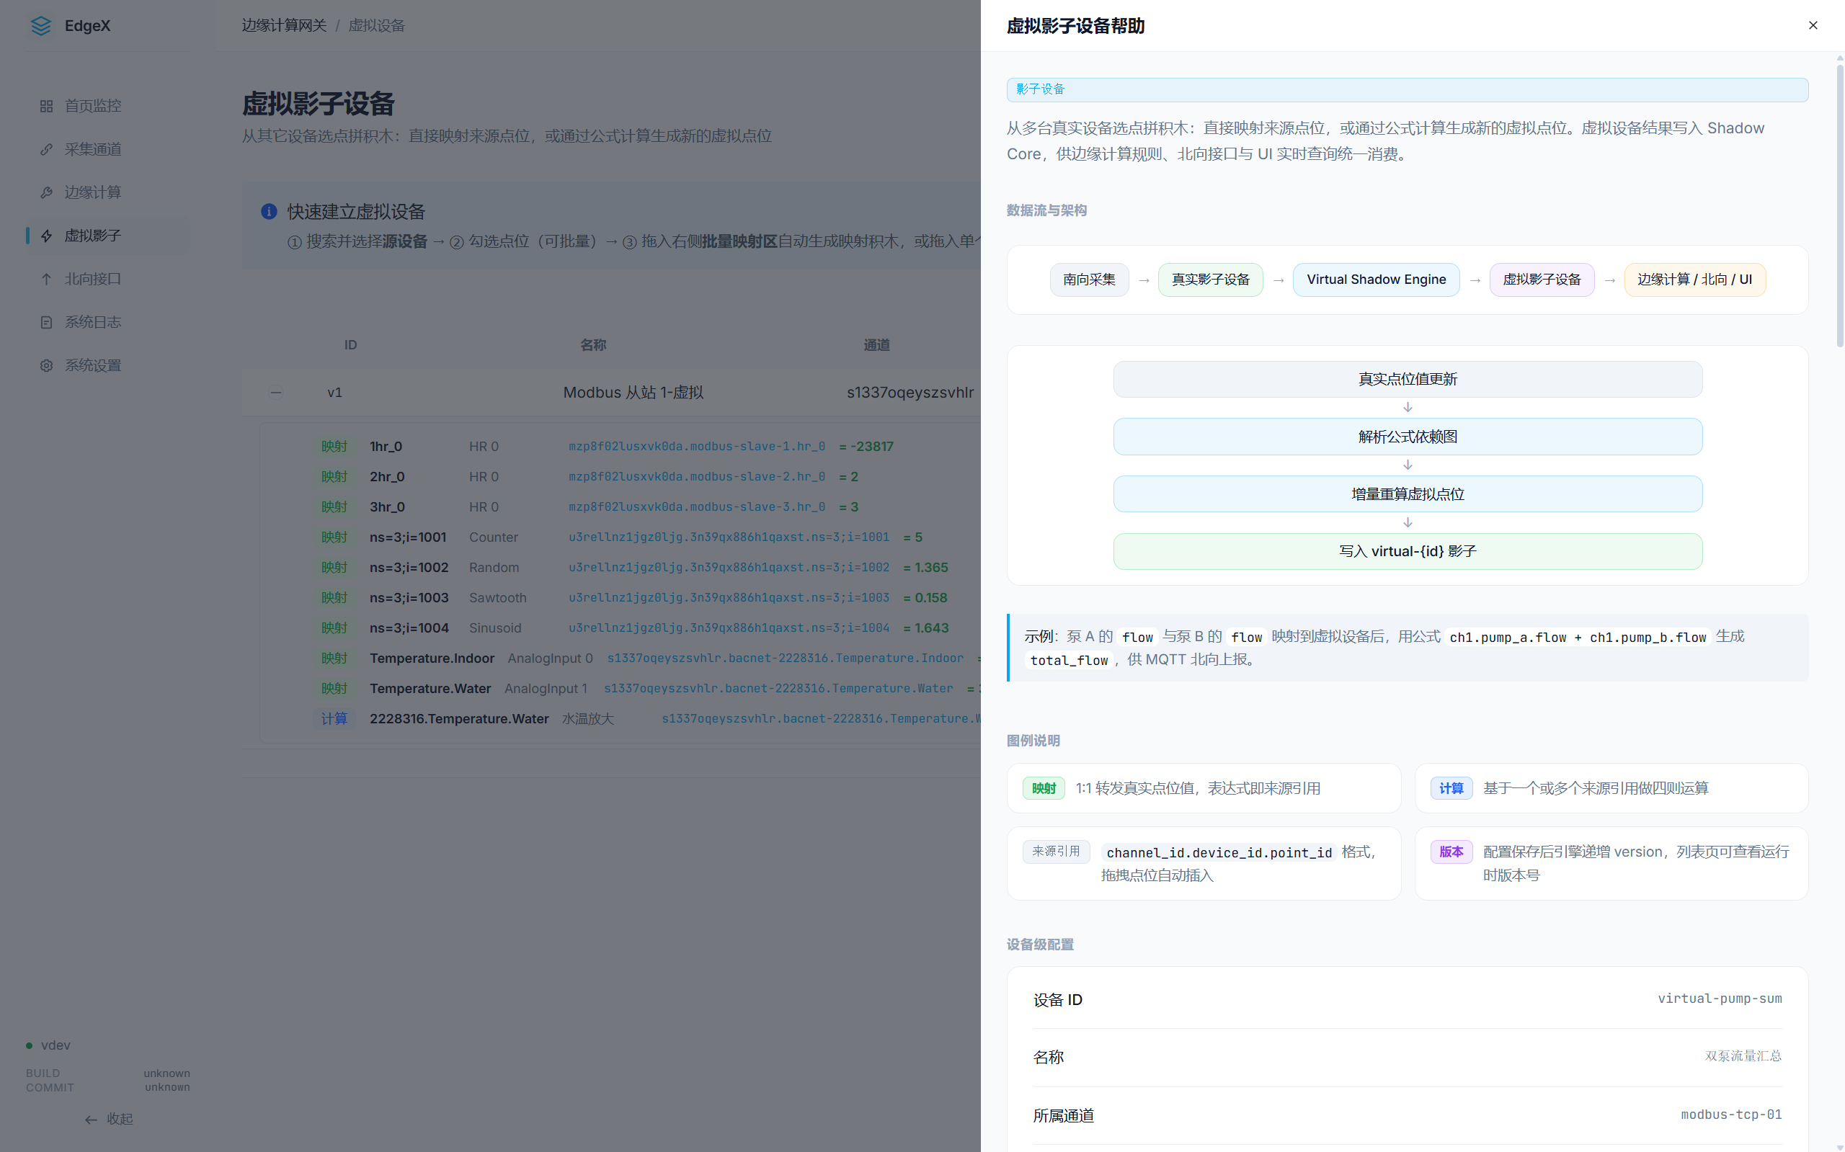The width and height of the screenshot is (1845, 1152).
Task: Go to 系统设置 menu item
Action: (108, 366)
